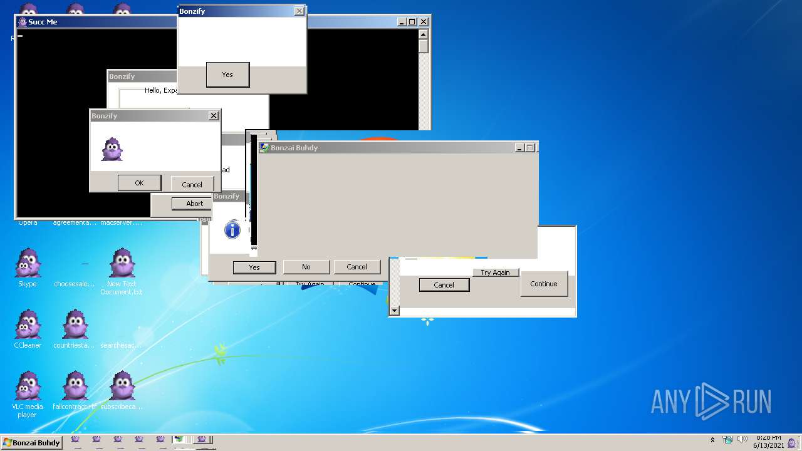Open the volume speaker tray icon
The width and height of the screenshot is (802, 451).
742,440
